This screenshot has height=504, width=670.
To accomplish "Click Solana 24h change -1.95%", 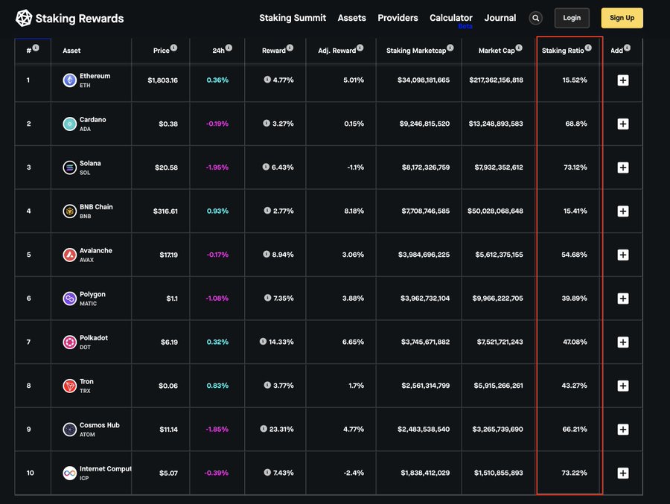I will click(217, 168).
